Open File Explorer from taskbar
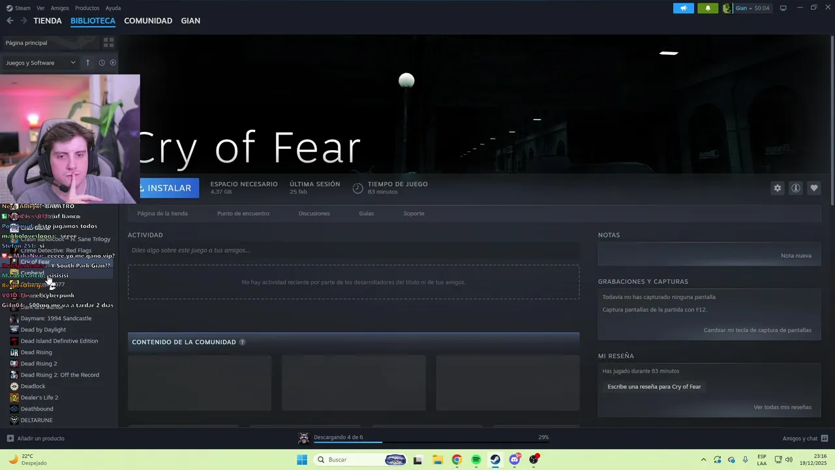835x470 pixels. 437,460
